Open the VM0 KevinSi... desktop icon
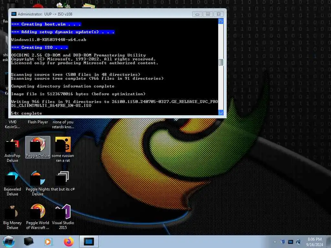Viewport: 331px width, 248px height. pos(13,124)
